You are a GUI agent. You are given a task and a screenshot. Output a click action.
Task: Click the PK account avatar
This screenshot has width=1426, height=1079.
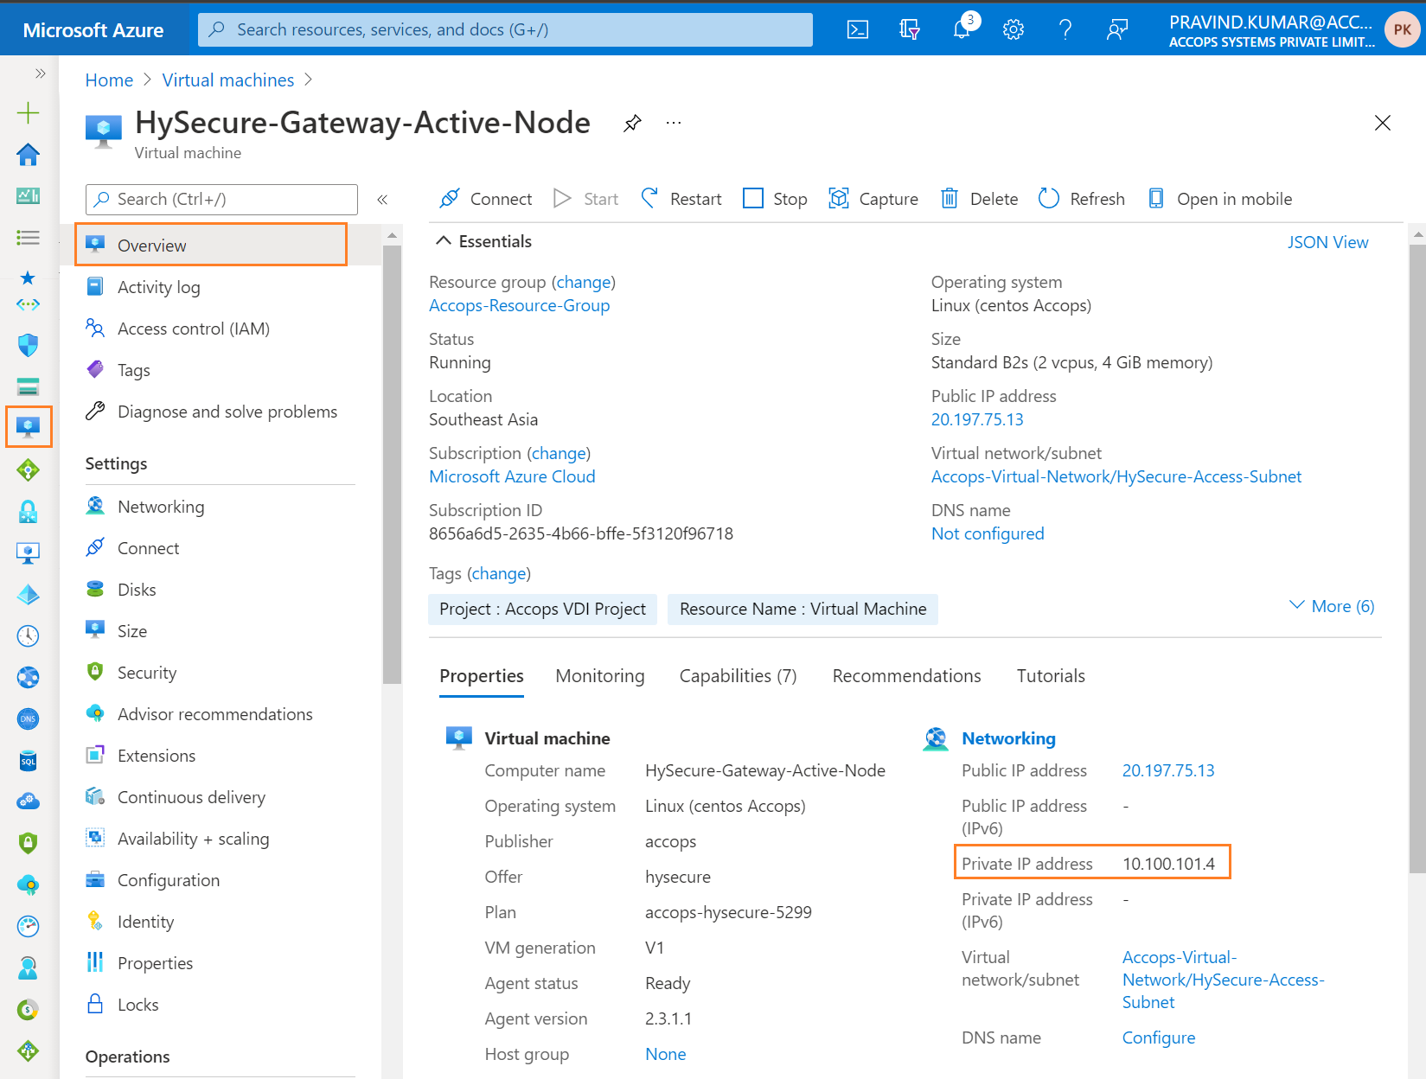click(1402, 29)
